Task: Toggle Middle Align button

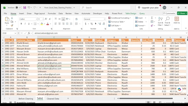Action: [59, 19]
